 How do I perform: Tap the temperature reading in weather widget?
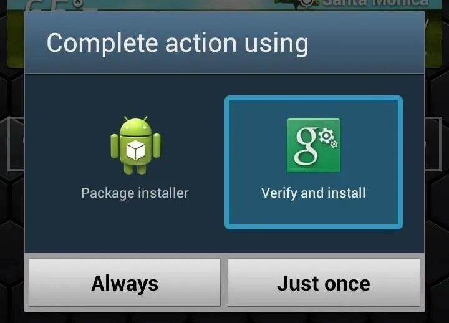pyautogui.click(x=54, y=6)
